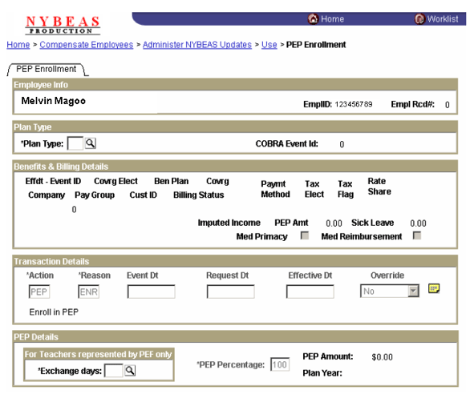Screen dimensions: 470x394
Task: Toggle the Med Reimbursement checkbox
Action: (x=417, y=235)
